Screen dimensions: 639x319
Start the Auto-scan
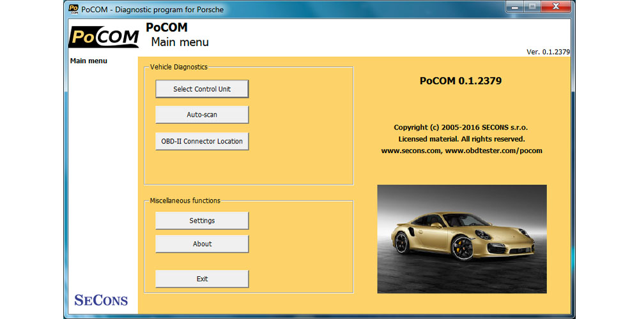point(202,115)
